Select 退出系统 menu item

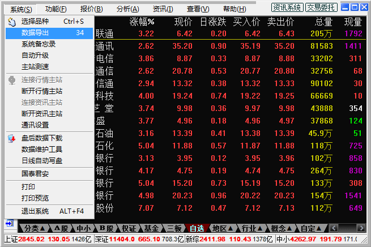pyautogui.click(x=49, y=211)
